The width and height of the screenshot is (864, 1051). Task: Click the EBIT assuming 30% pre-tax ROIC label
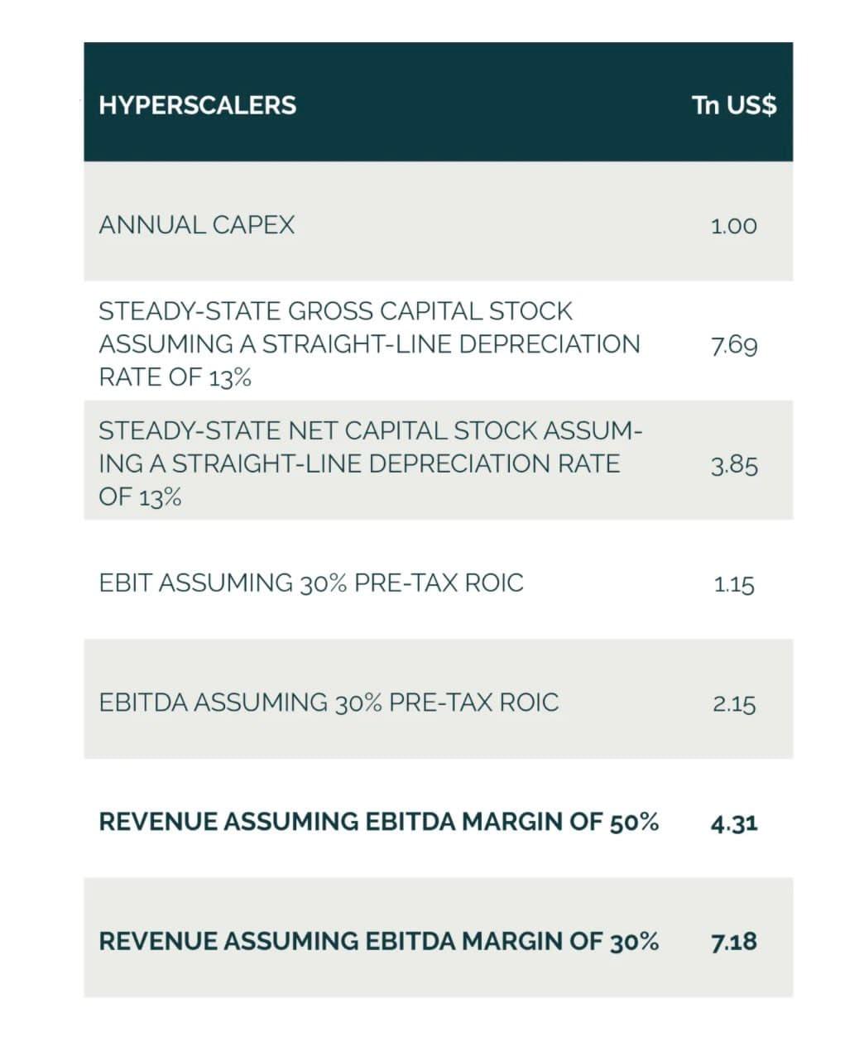click(x=311, y=583)
